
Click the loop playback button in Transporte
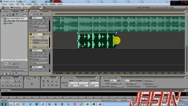(20, 81)
